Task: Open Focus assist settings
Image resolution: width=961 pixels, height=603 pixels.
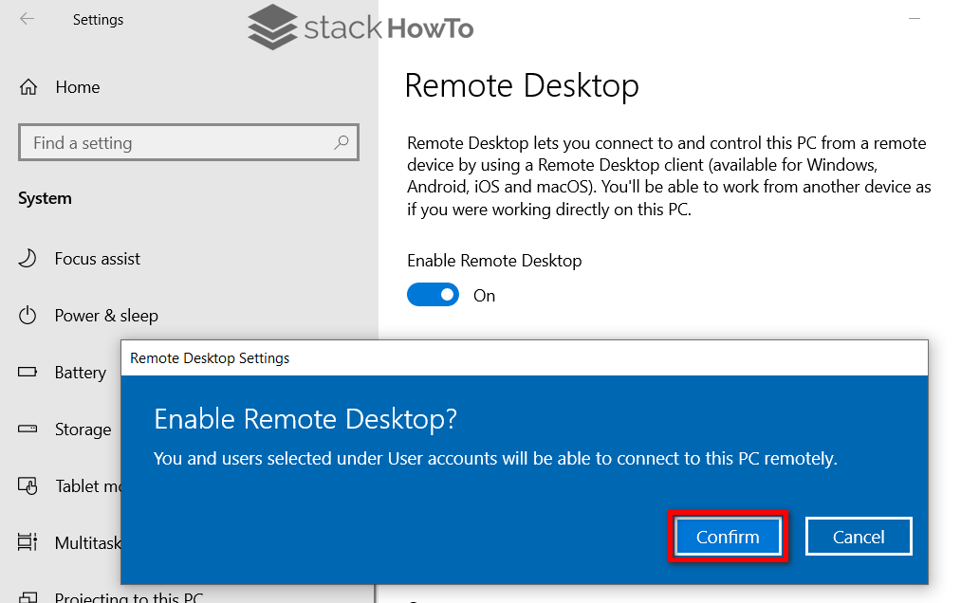Action: [95, 258]
